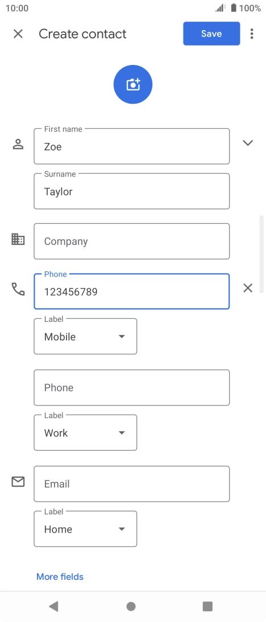
Task: Close the Create contact screen with X
Action: [18, 34]
